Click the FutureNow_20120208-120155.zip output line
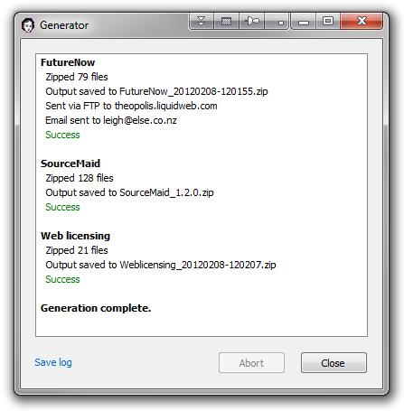Viewport: 404px width, 411px height. 156,91
